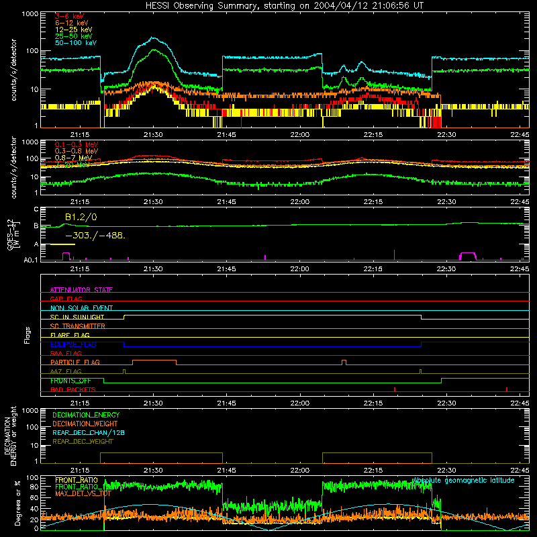This screenshot has height=537, width=537.
Task: Select the SC_TRANSMITTER flag label
Action: (x=78, y=326)
